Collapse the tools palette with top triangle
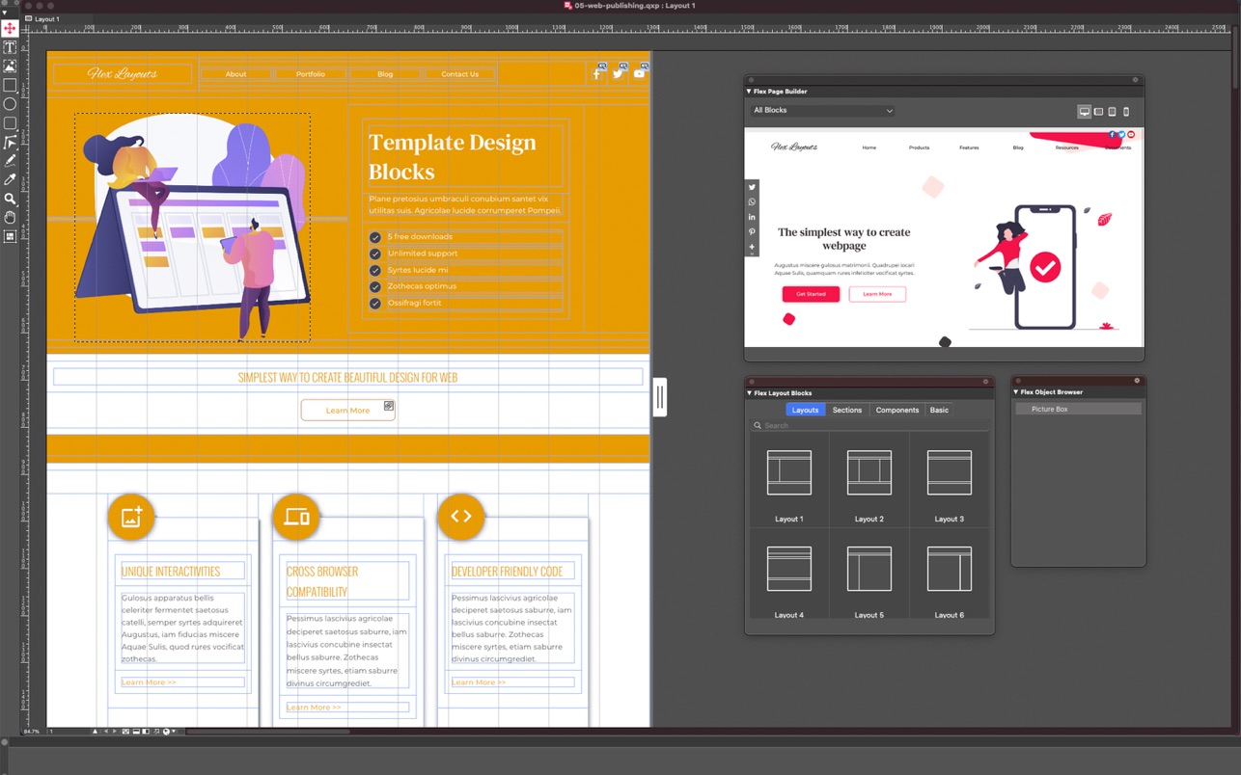This screenshot has width=1241, height=775. 5,13
